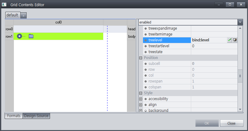Screen dimensions: 248x131
Task: Click the folder icon in row1 cell
Action: click(x=31, y=36)
